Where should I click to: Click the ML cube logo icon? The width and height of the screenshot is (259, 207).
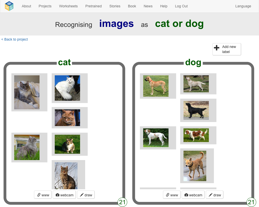coord(9,6)
